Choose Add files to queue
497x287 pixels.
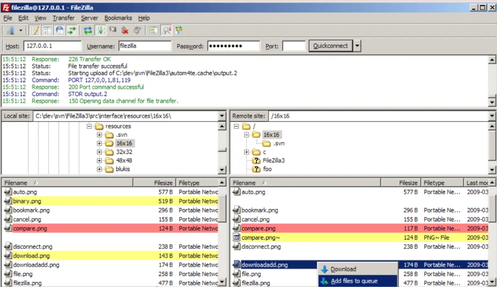point(357,281)
